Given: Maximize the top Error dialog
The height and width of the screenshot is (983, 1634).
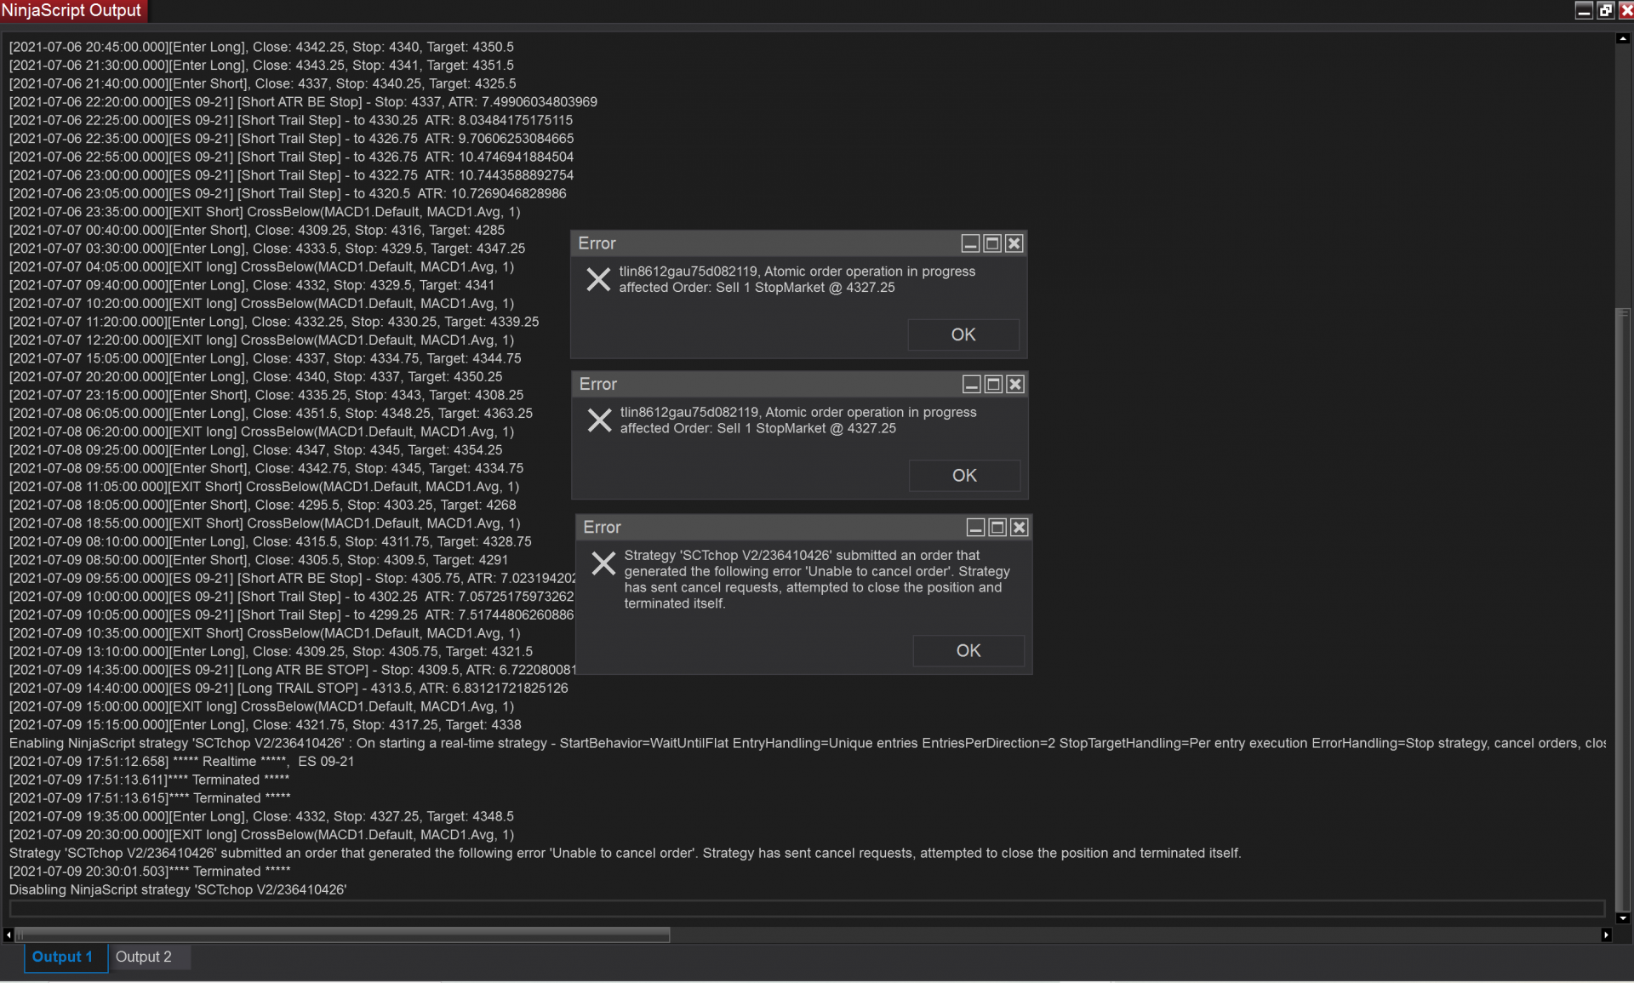Looking at the screenshot, I should click(992, 244).
